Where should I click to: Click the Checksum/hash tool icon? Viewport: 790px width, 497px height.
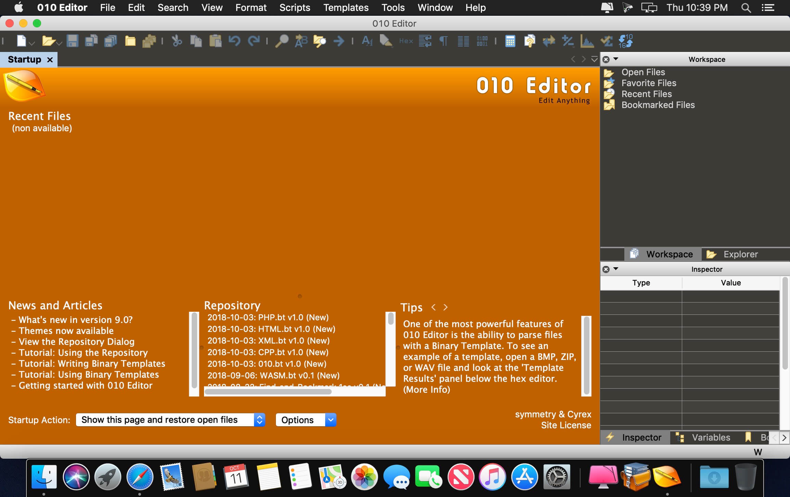(606, 41)
